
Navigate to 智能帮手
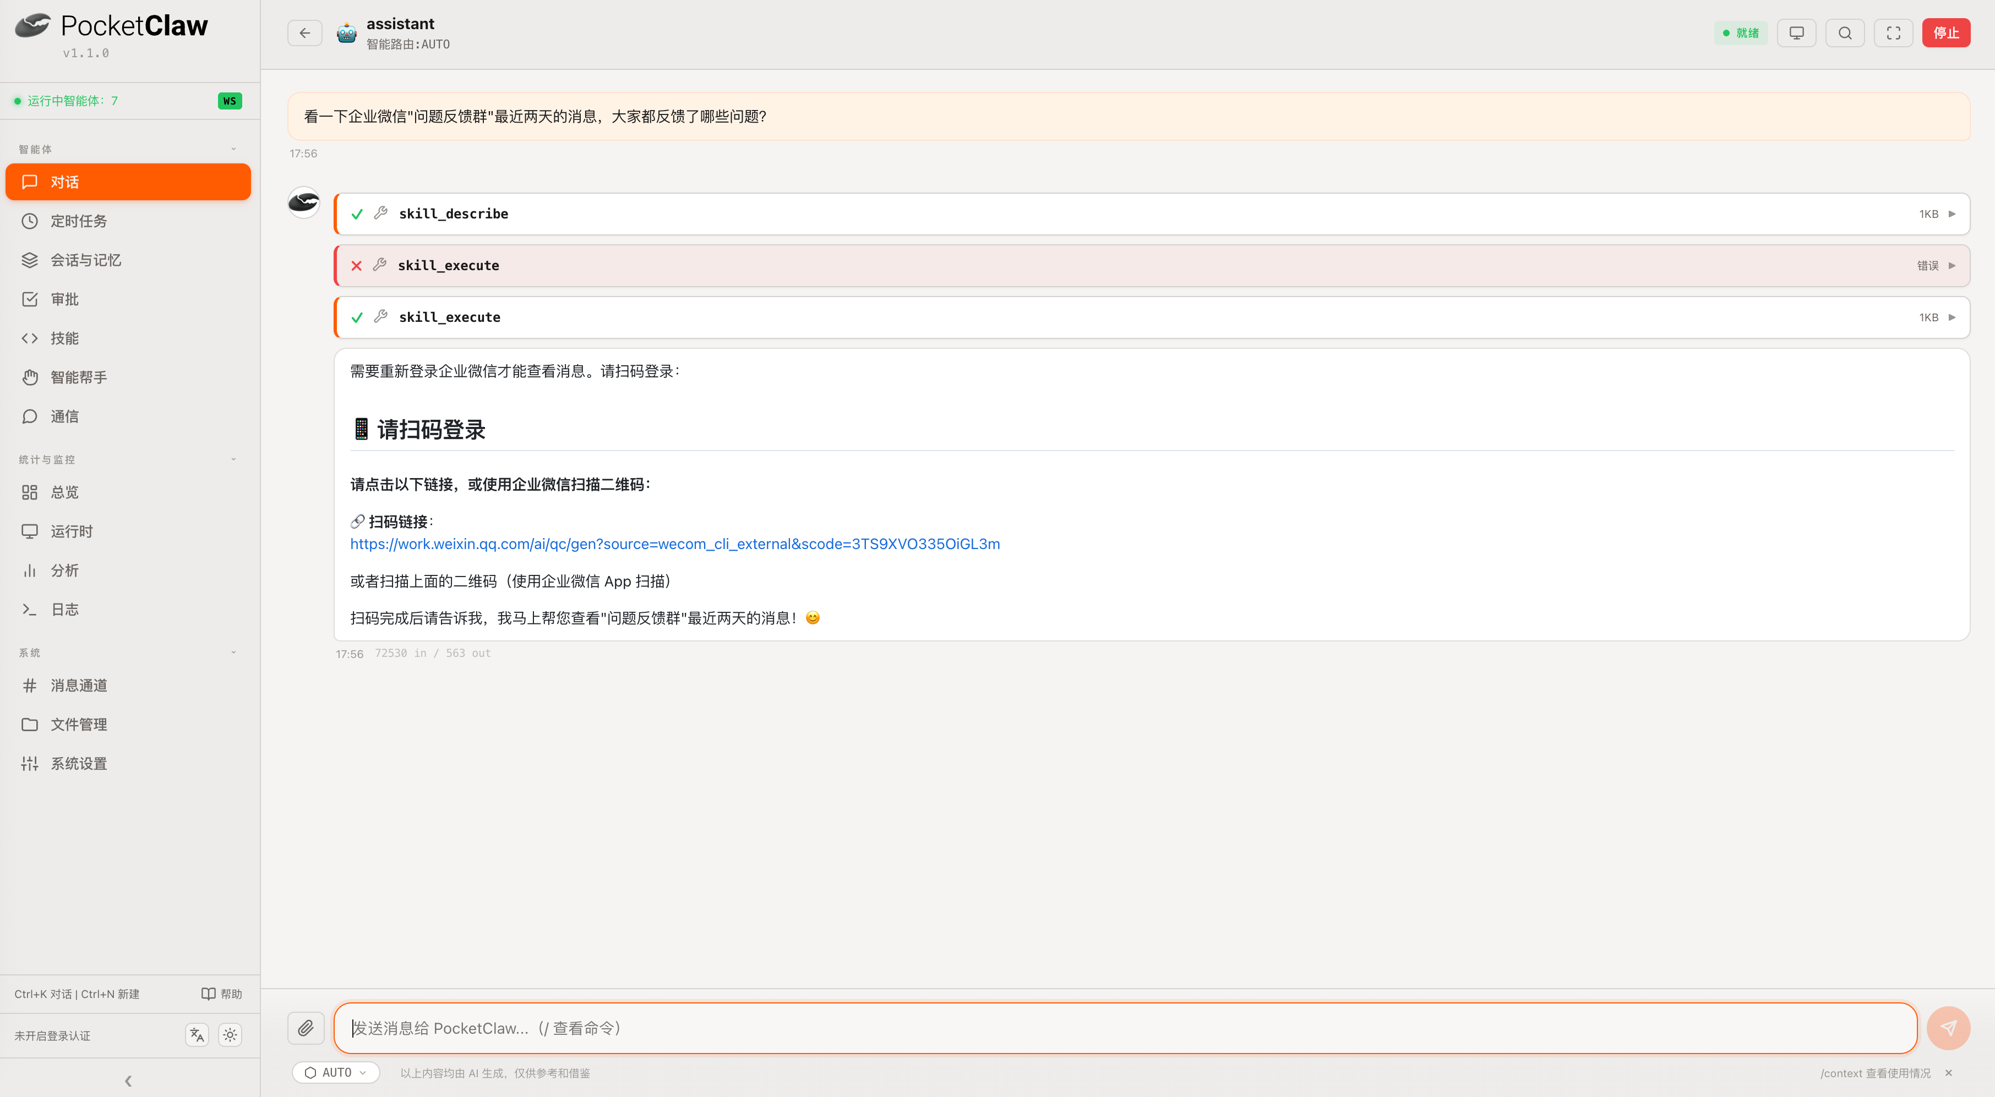tap(129, 377)
